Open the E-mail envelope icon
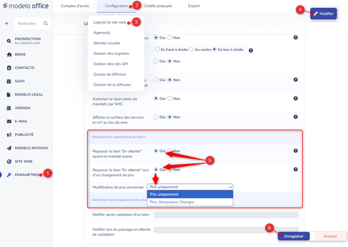The image size is (348, 247). (9, 121)
